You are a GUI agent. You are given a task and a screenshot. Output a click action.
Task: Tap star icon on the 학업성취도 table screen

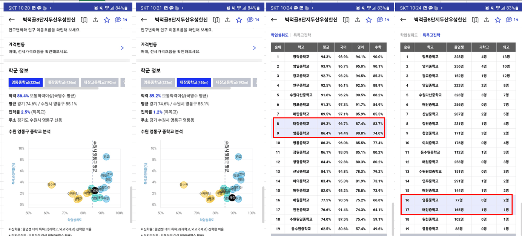pos(369,20)
